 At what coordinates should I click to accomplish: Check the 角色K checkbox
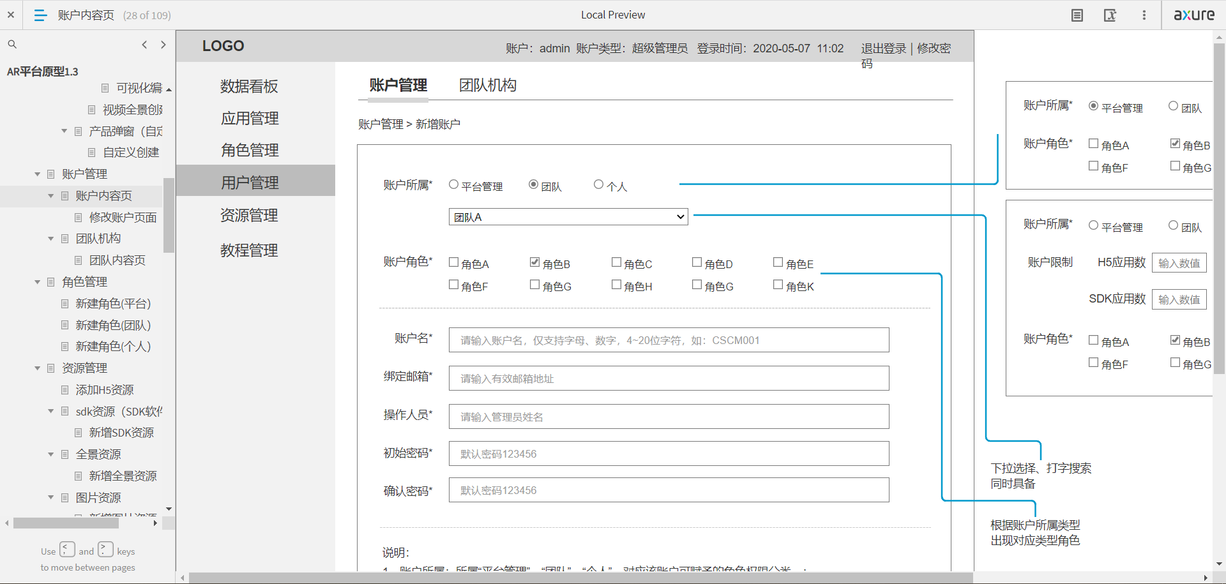[778, 285]
